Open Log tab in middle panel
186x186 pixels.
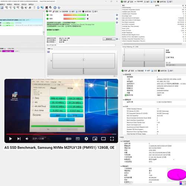pos(78,12)
